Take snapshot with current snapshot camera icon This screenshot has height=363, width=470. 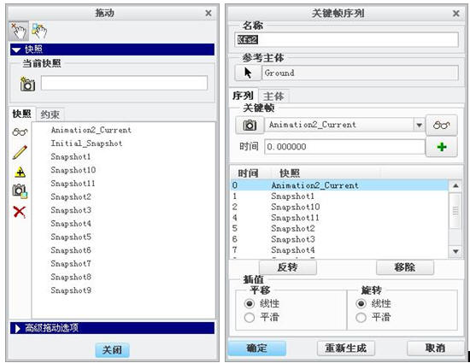coord(27,85)
